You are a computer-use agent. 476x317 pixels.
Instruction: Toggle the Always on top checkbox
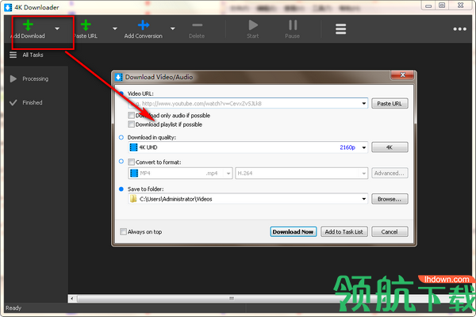[123, 231]
